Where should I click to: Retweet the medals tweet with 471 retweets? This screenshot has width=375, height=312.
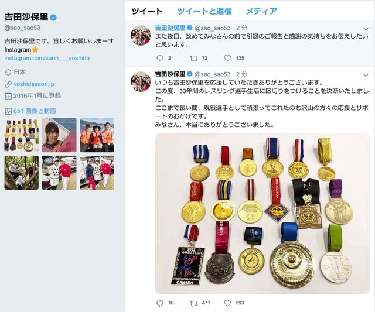click(x=193, y=303)
